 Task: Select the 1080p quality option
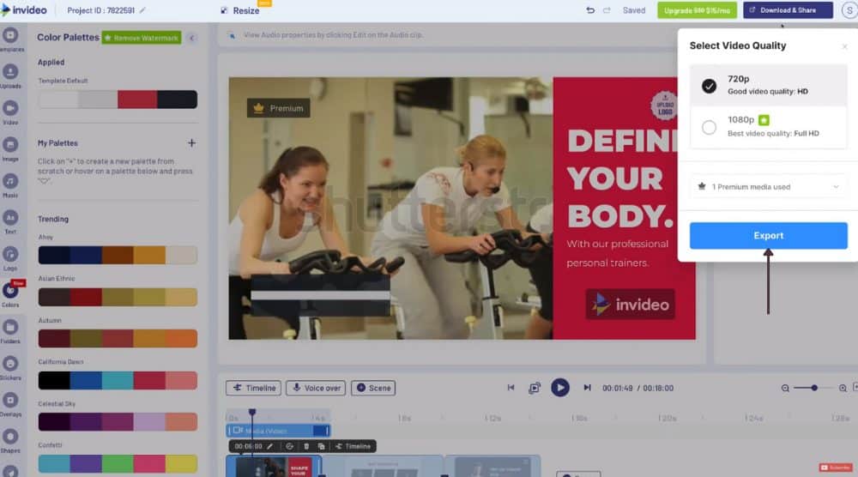click(768, 127)
